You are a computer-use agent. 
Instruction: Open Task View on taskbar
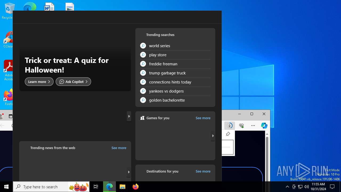point(96,187)
